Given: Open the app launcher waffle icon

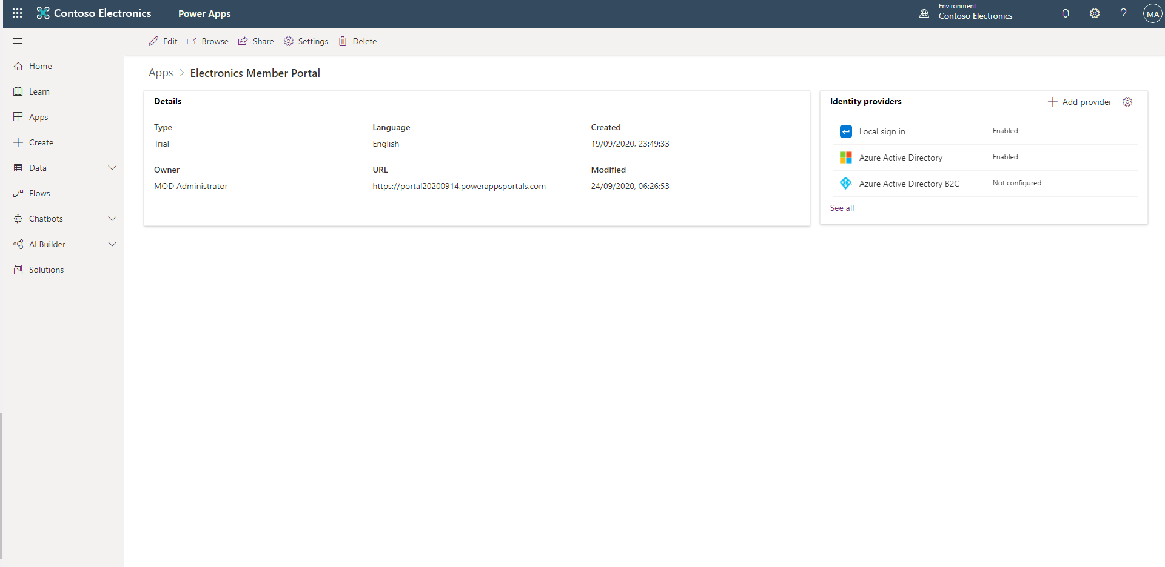Looking at the screenshot, I should point(18,13).
